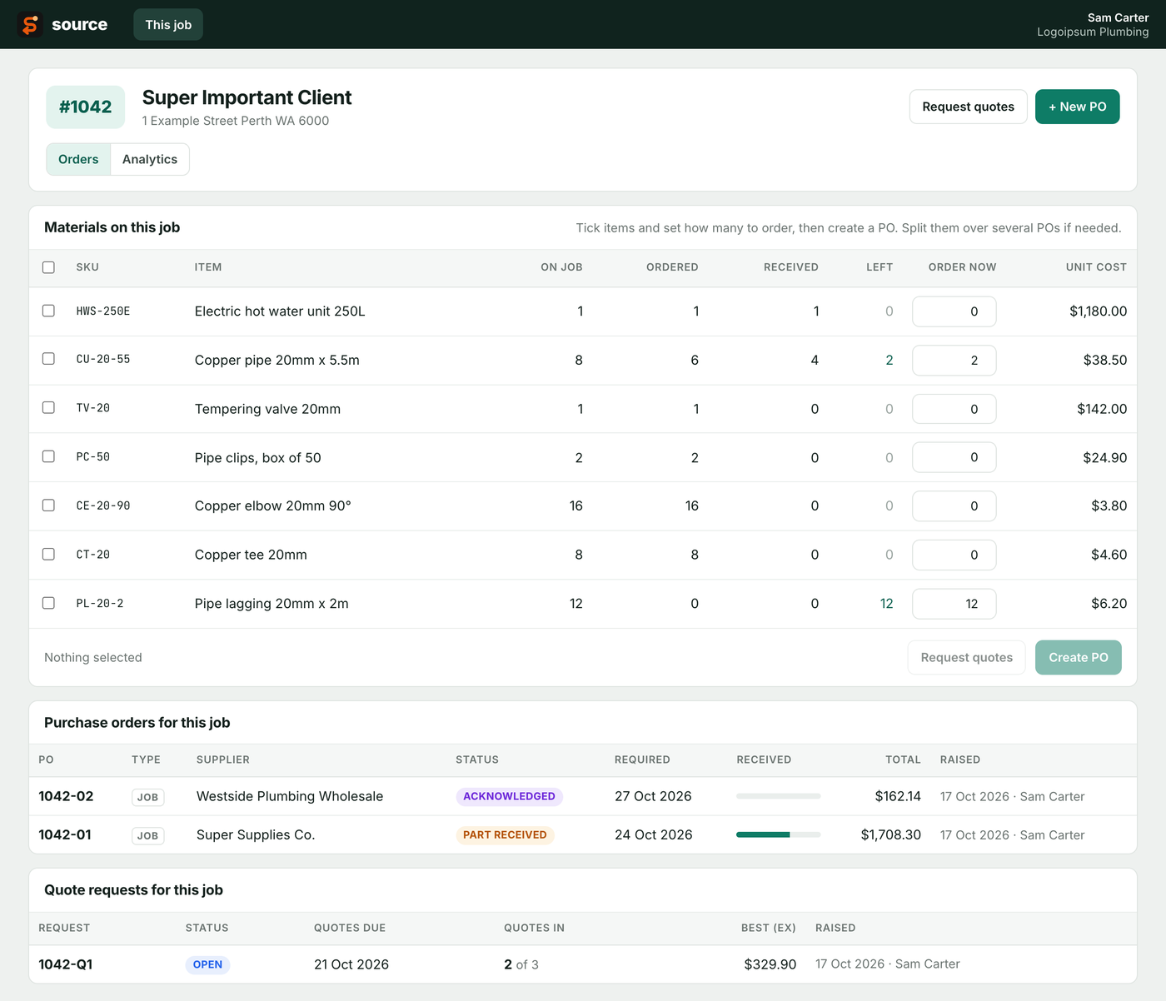Click the JOB type tag for 1042-02
The image size is (1166, 1001).
(x=147, y=797)
